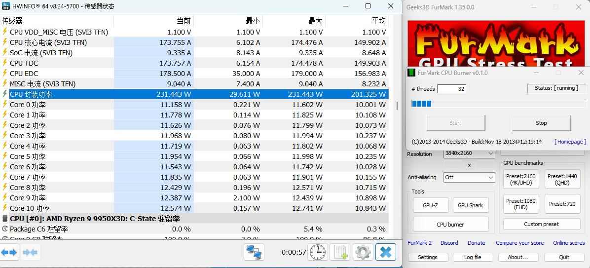Click the 0:00:57 elapsed timer
This screenshot has height=268, width=590.
pyautogui.click(x=294, y=252)
